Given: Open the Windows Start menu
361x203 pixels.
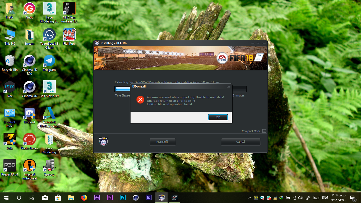Looking at the screenshot, I should pos(6,197).
